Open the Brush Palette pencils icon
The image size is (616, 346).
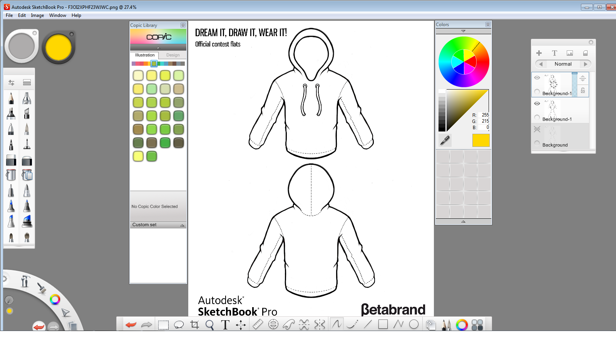(x=446, y=325)
